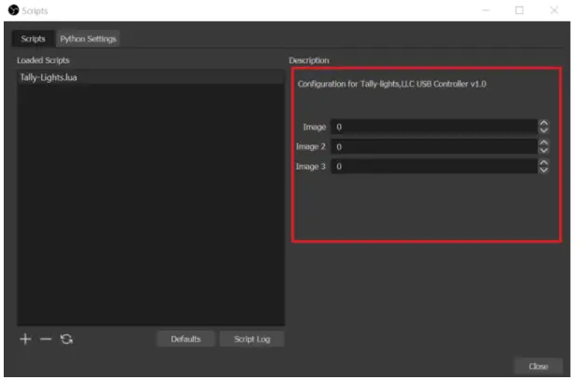Remove selected script with minus icon

click(46, 339)
